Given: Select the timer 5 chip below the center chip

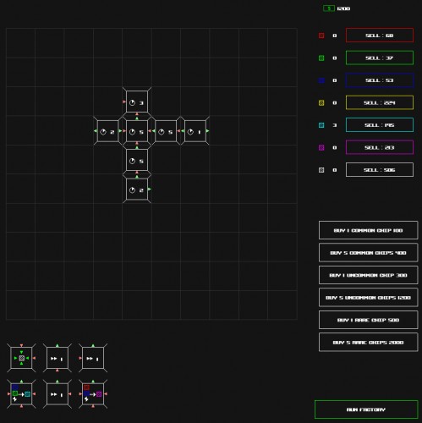Looking at the screenshot, I should click(x=137, y=160).
